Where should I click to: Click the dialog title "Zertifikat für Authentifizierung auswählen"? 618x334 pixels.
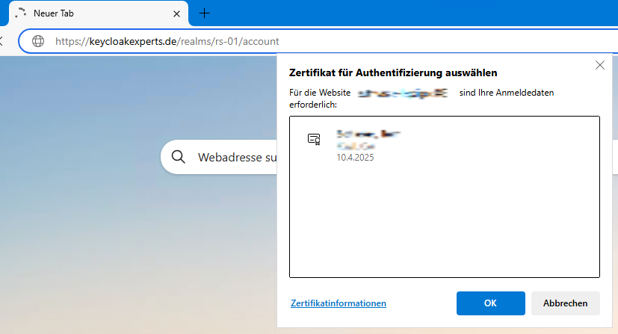point(394,72)
